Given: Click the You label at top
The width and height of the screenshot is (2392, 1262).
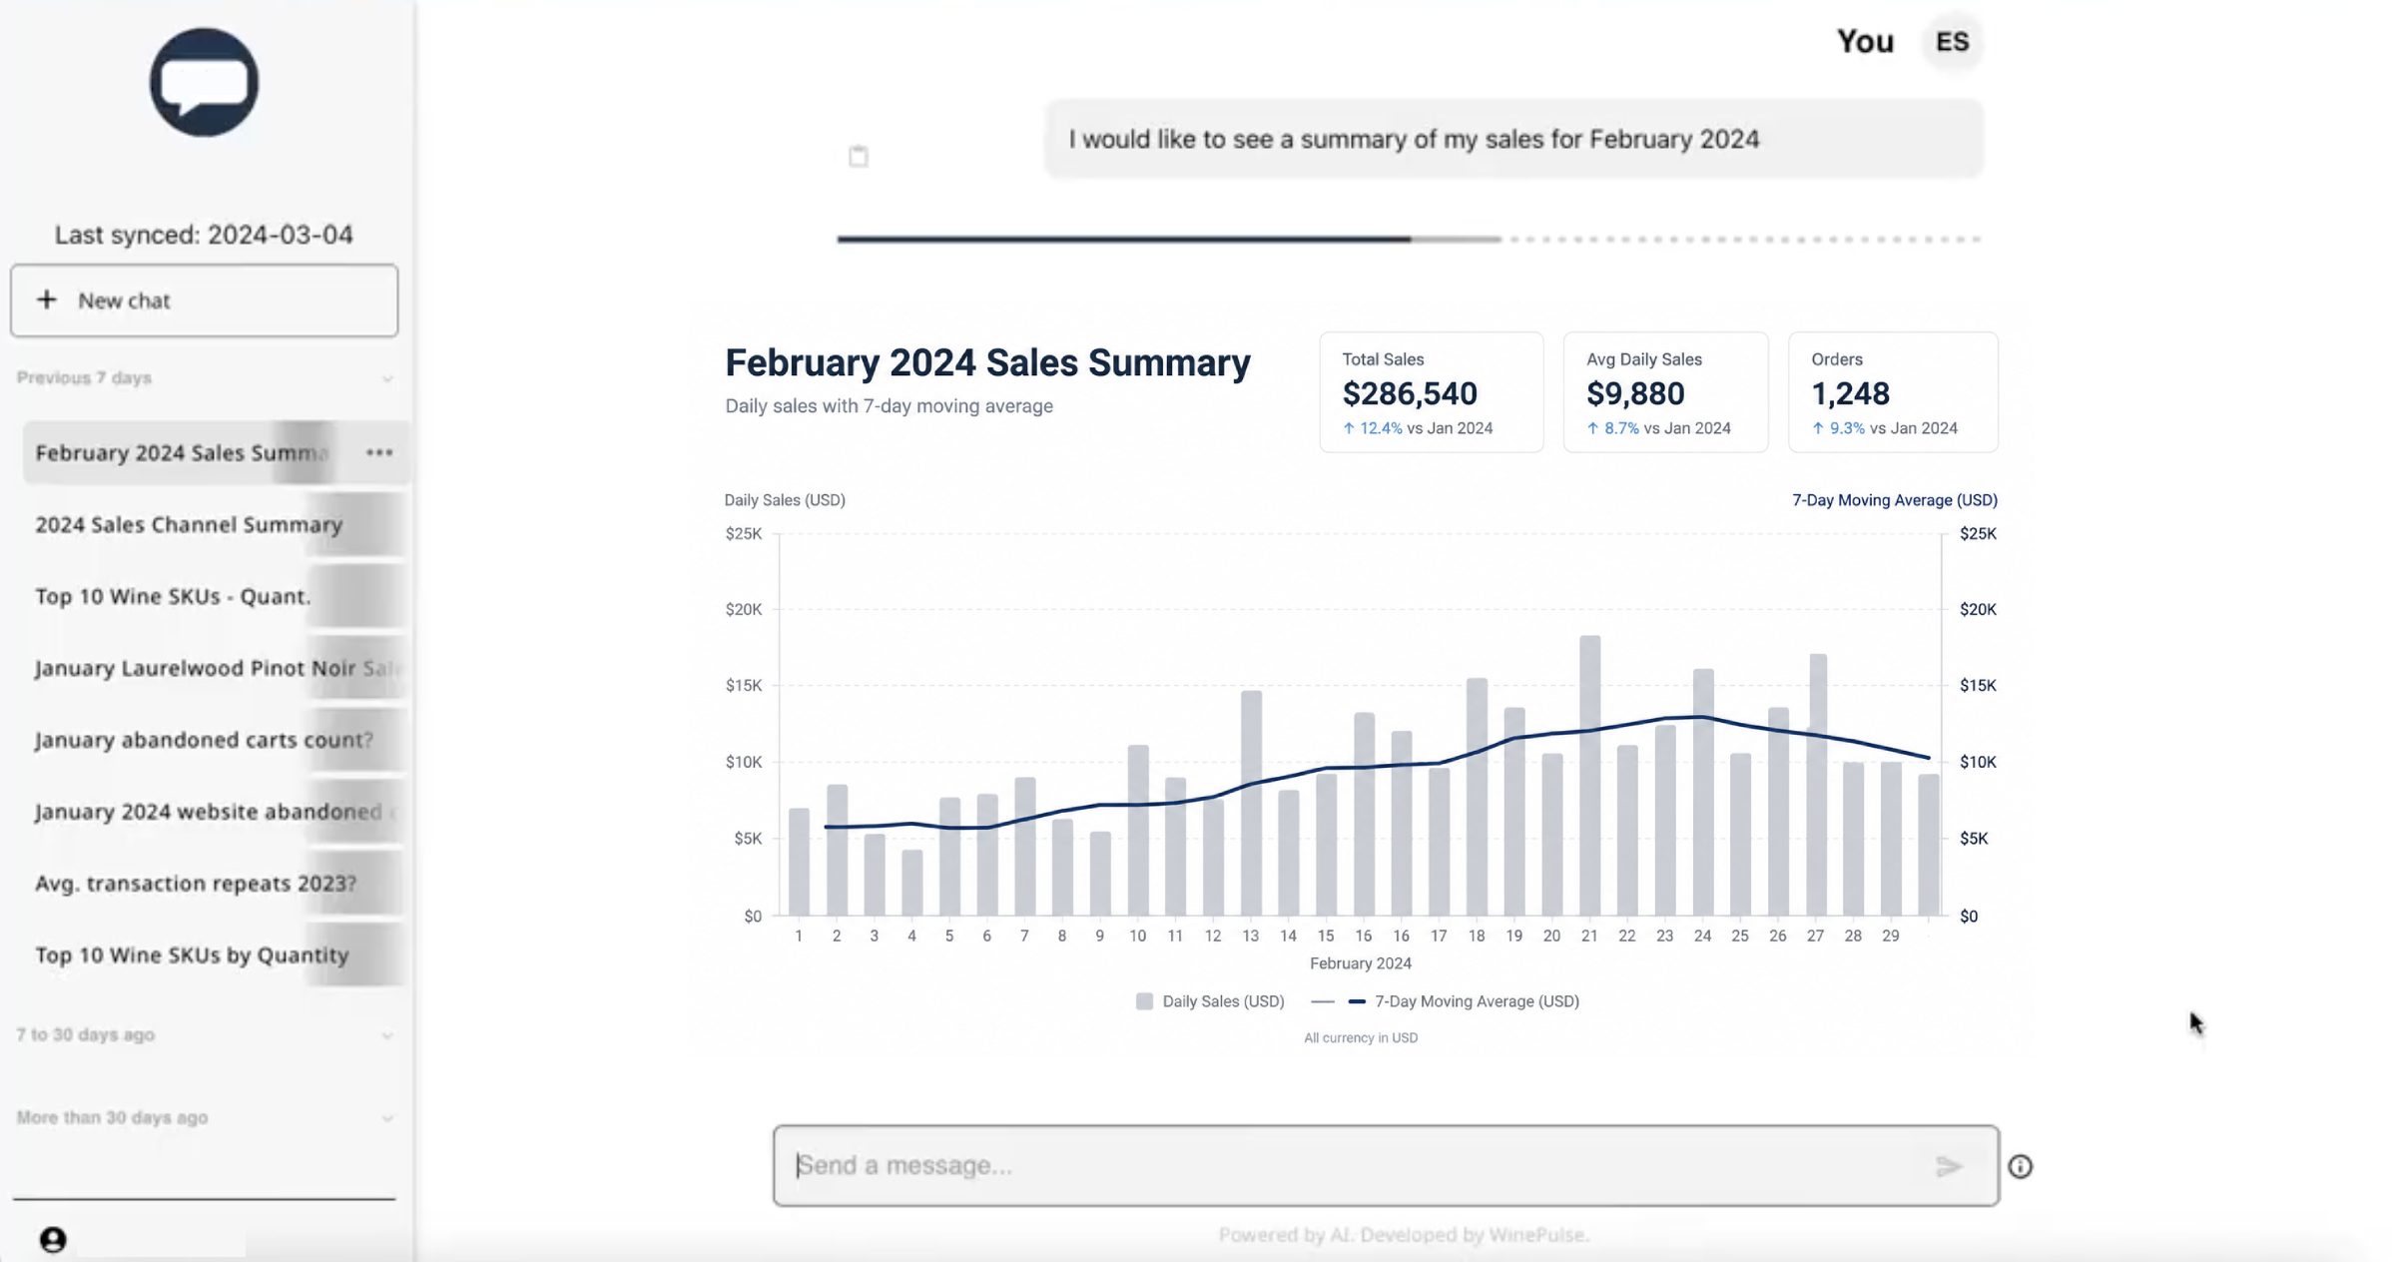Looking at the screenshot, I should (1865, 41).
